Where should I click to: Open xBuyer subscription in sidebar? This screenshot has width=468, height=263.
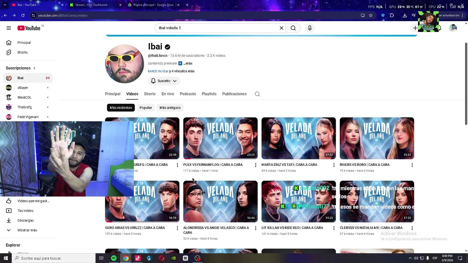pyautogui.click(x=28, y=88)
